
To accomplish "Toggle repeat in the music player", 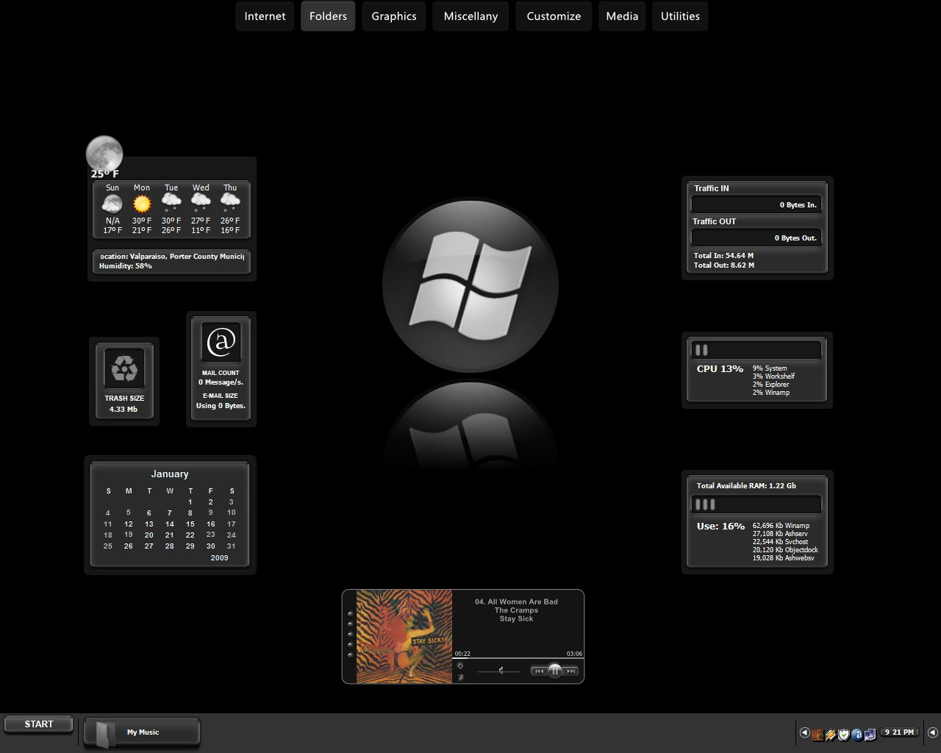I will pos(460,666).
